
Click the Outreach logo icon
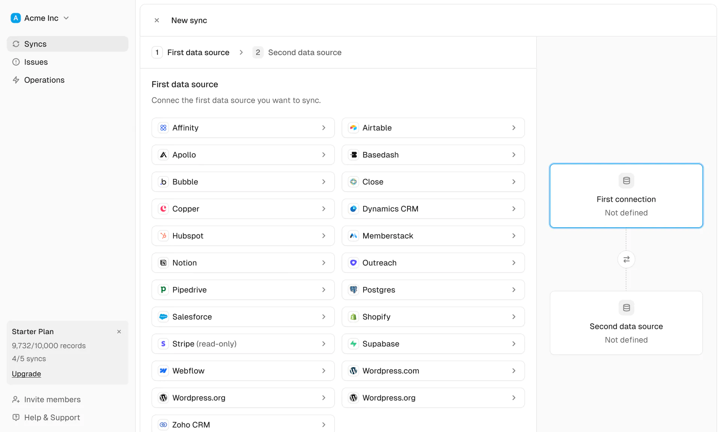pos(353,263)
